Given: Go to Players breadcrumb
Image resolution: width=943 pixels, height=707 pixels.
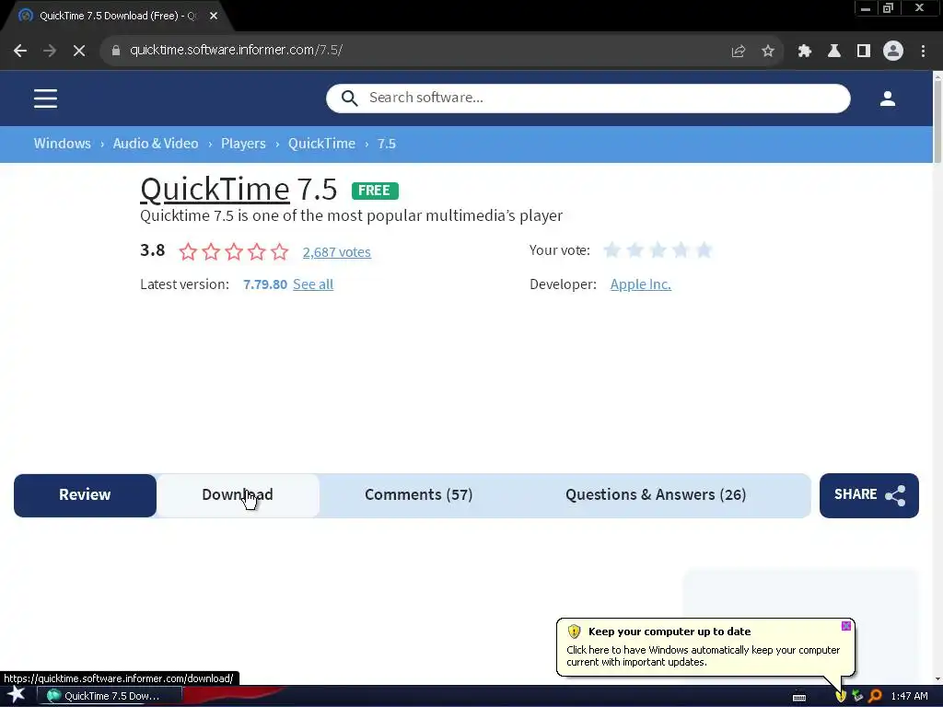Looking at the screenshot, I should coord(243,144).
